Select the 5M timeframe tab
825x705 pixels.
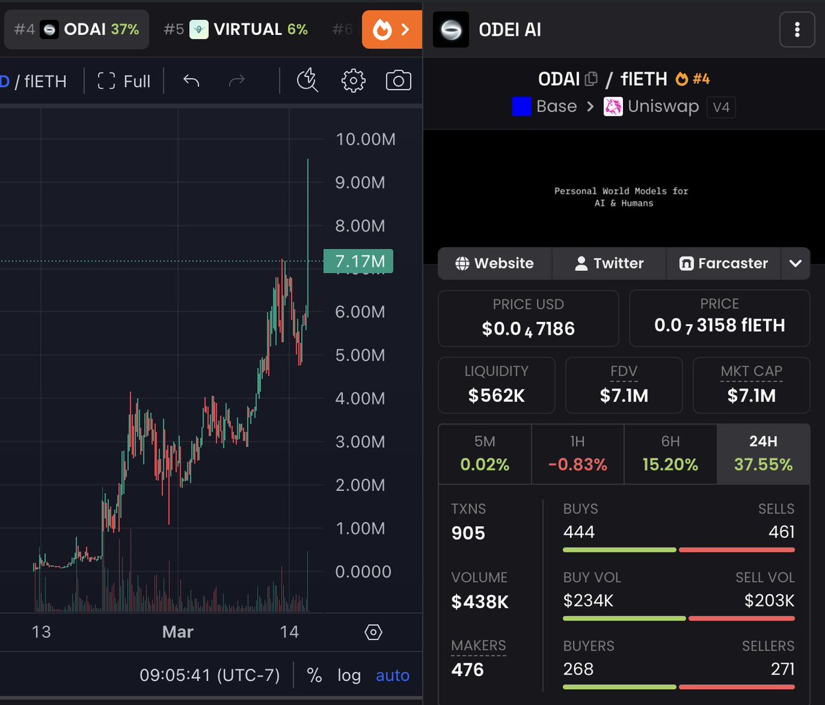pos(485,454)
